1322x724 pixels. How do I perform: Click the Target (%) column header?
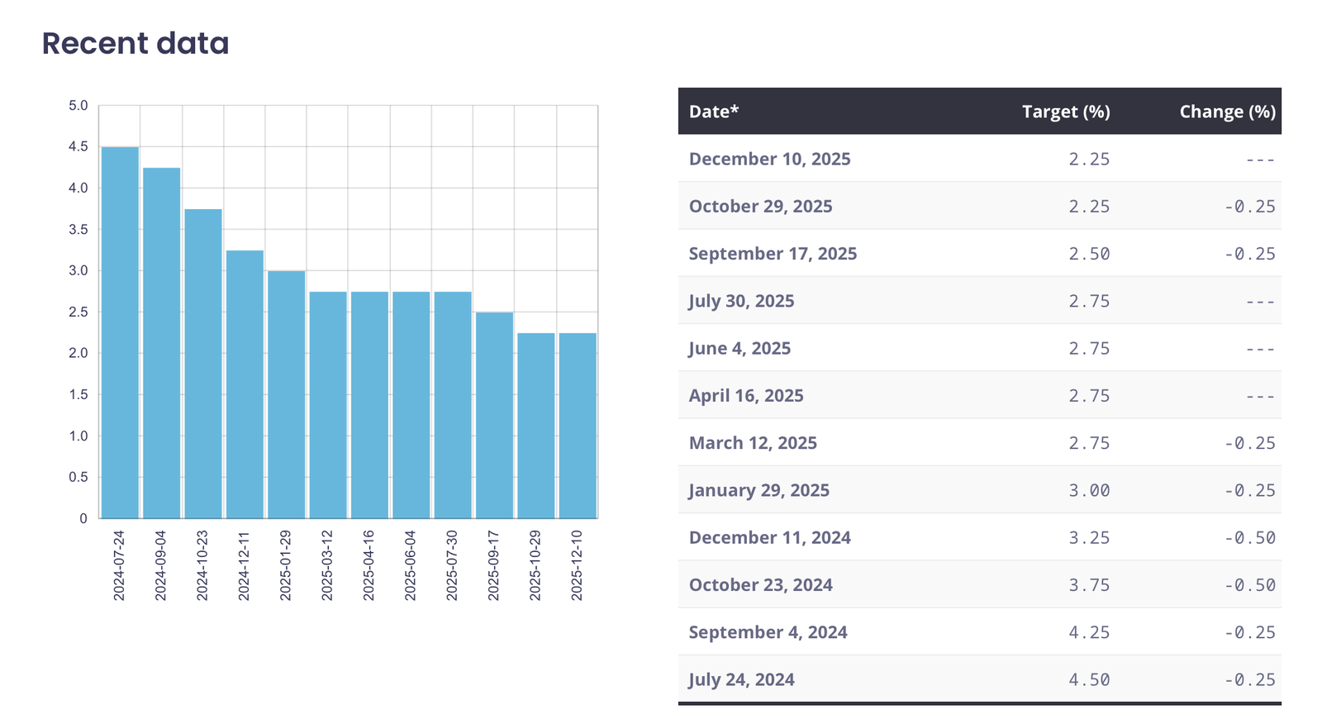[1065, 112]
